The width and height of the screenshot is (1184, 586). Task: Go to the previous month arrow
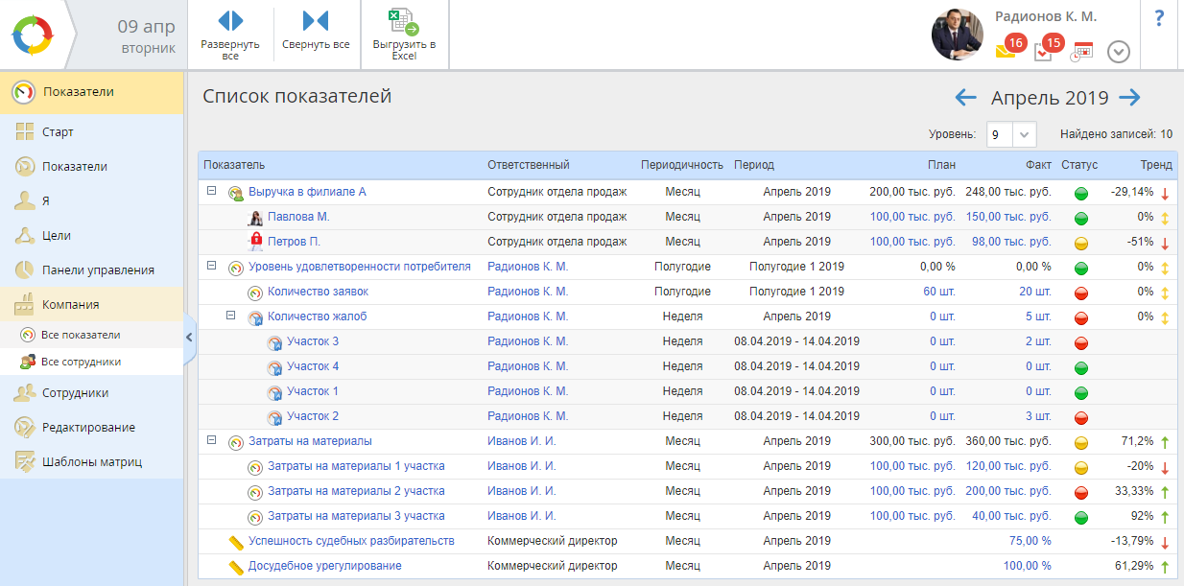point(965,98)
